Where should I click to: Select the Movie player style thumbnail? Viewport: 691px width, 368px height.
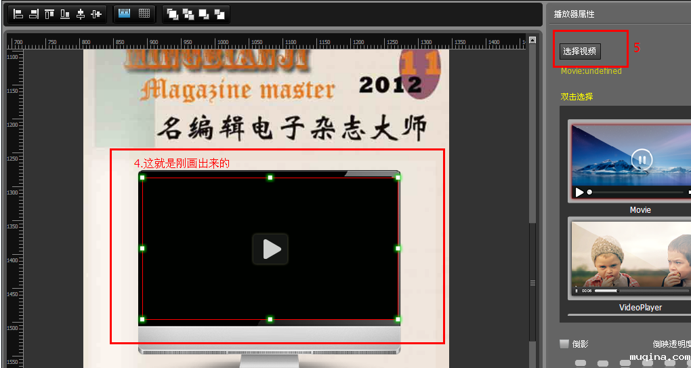coord(629,161)
